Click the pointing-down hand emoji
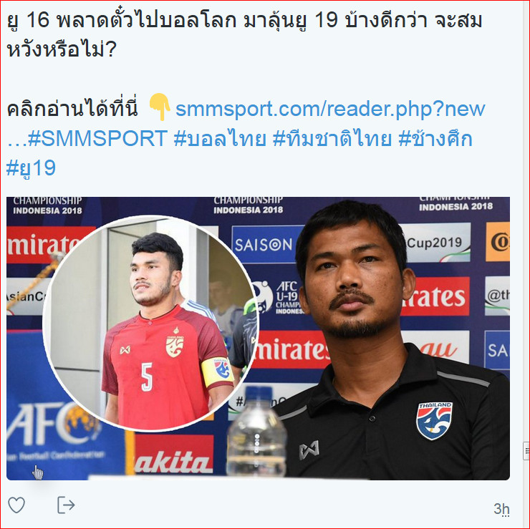530x529 pixels. (x=160, y=107)
